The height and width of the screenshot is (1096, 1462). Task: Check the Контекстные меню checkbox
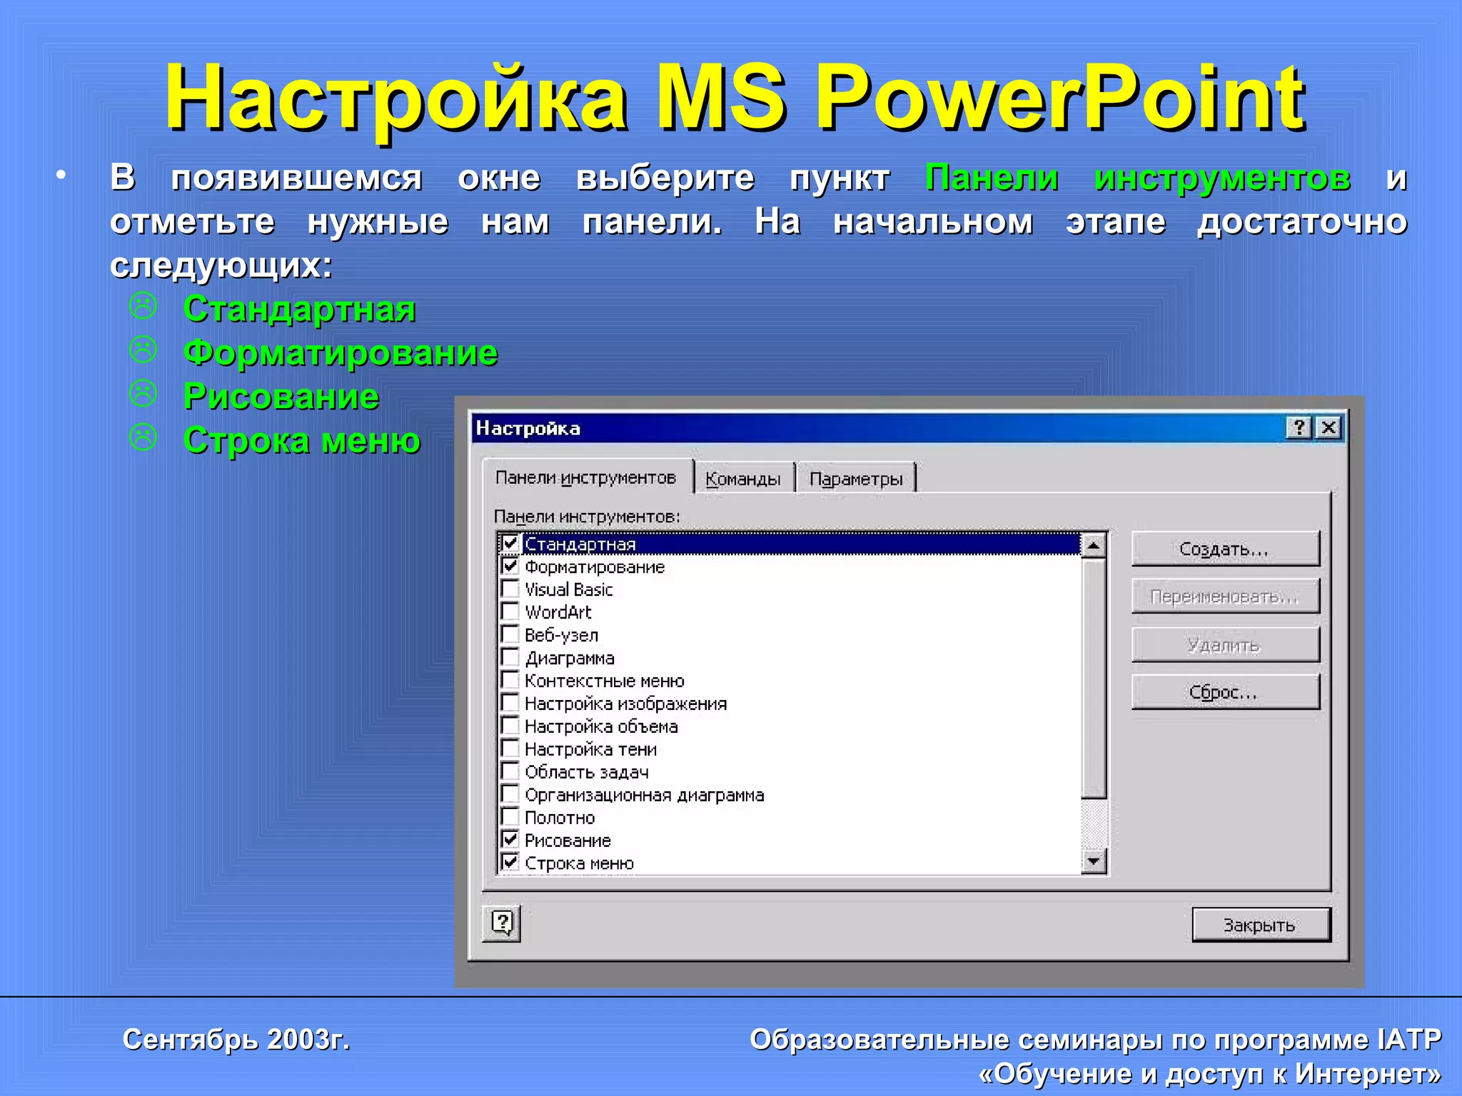click(x=510, y=680)
